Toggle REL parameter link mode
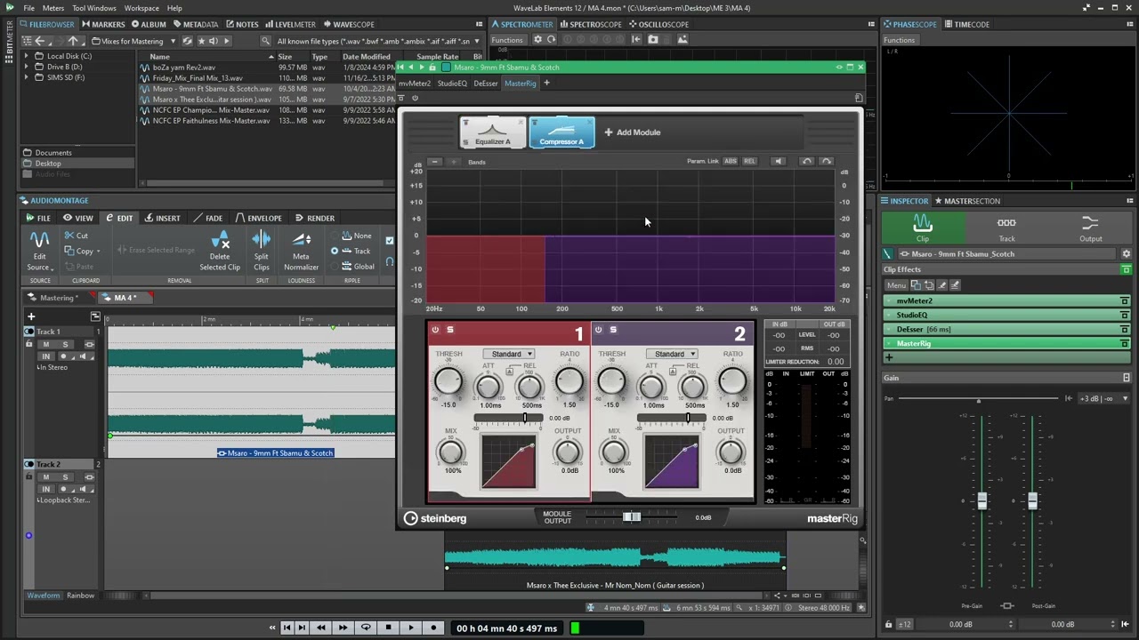 coord(749,162)
